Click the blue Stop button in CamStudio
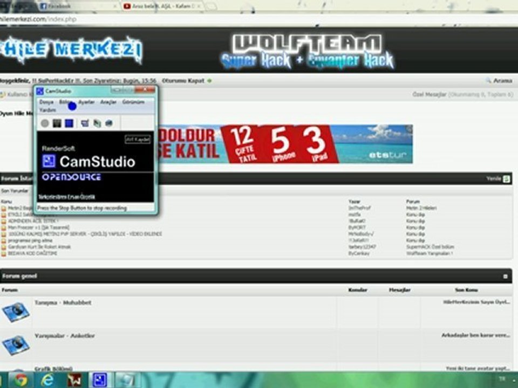This screenshot has height=388, width=518. tap(69, 123)
